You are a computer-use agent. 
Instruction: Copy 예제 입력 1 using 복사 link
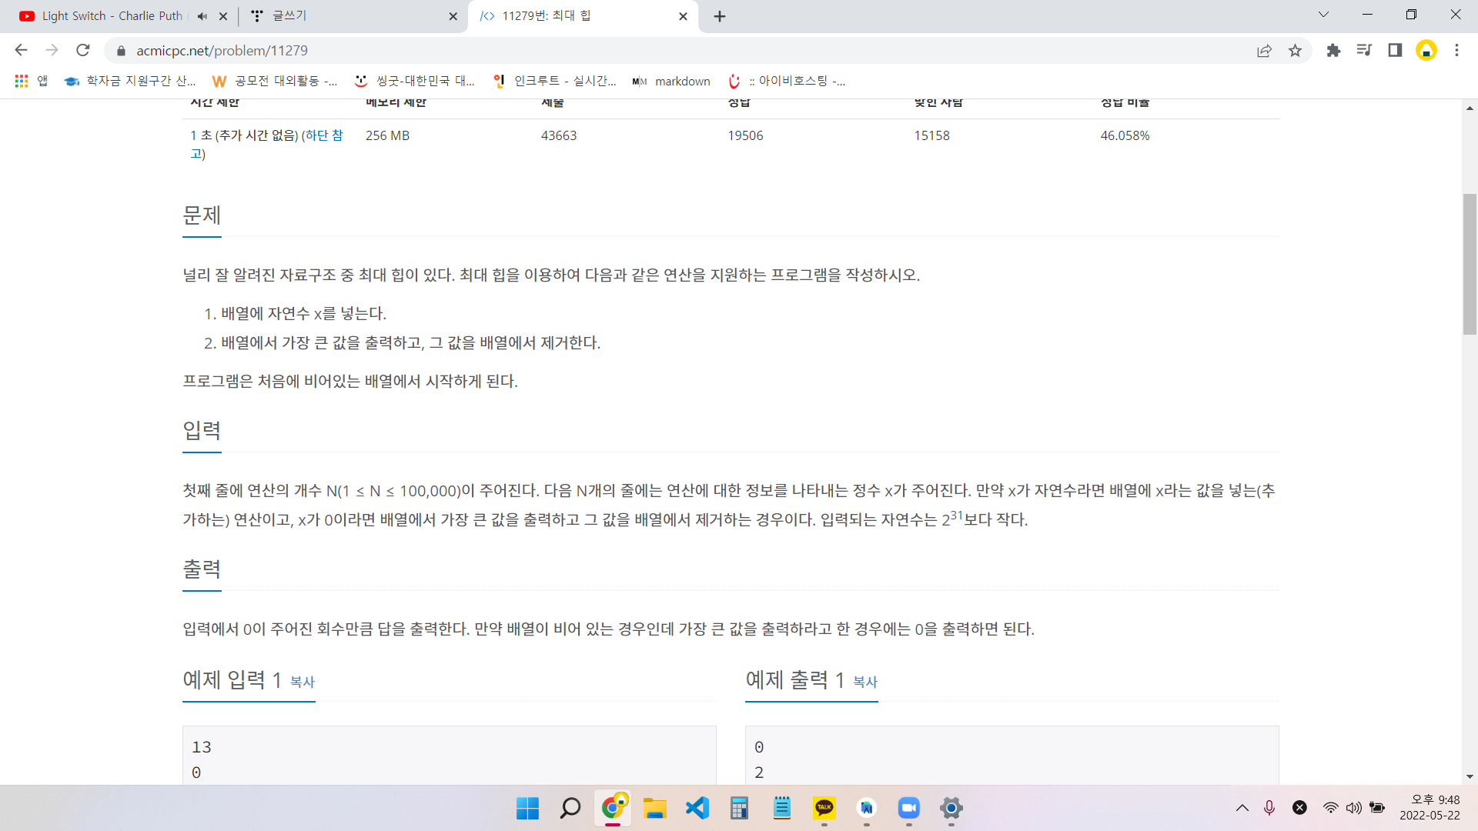coord(302,682)
